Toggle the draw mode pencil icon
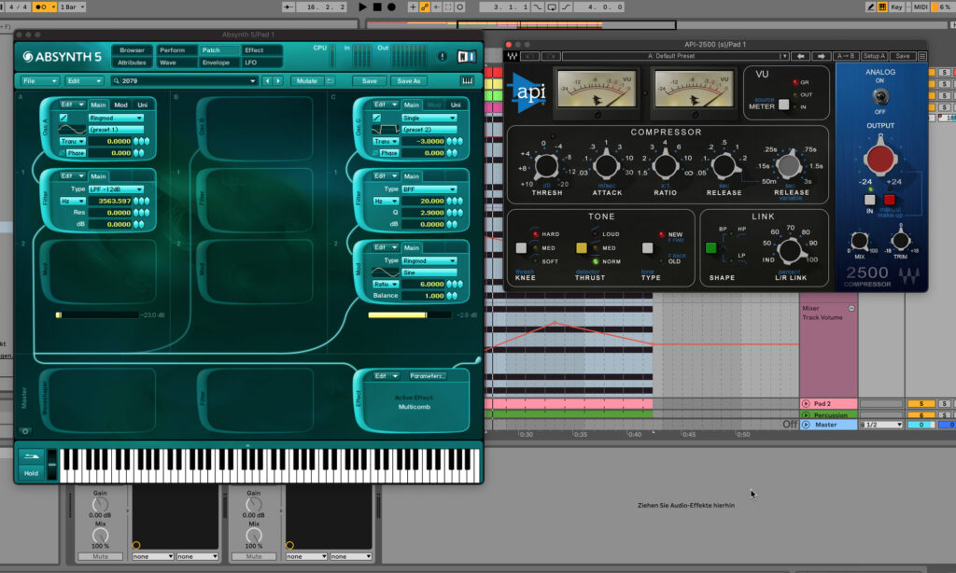This screenshot has height=573, width=956. coord(871,7)
